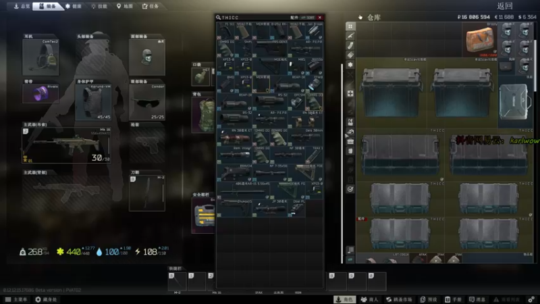This screenshot has height=304, width=540.
Task: Click the checkmark icon in stash sidebar
Action: [350, 189]
